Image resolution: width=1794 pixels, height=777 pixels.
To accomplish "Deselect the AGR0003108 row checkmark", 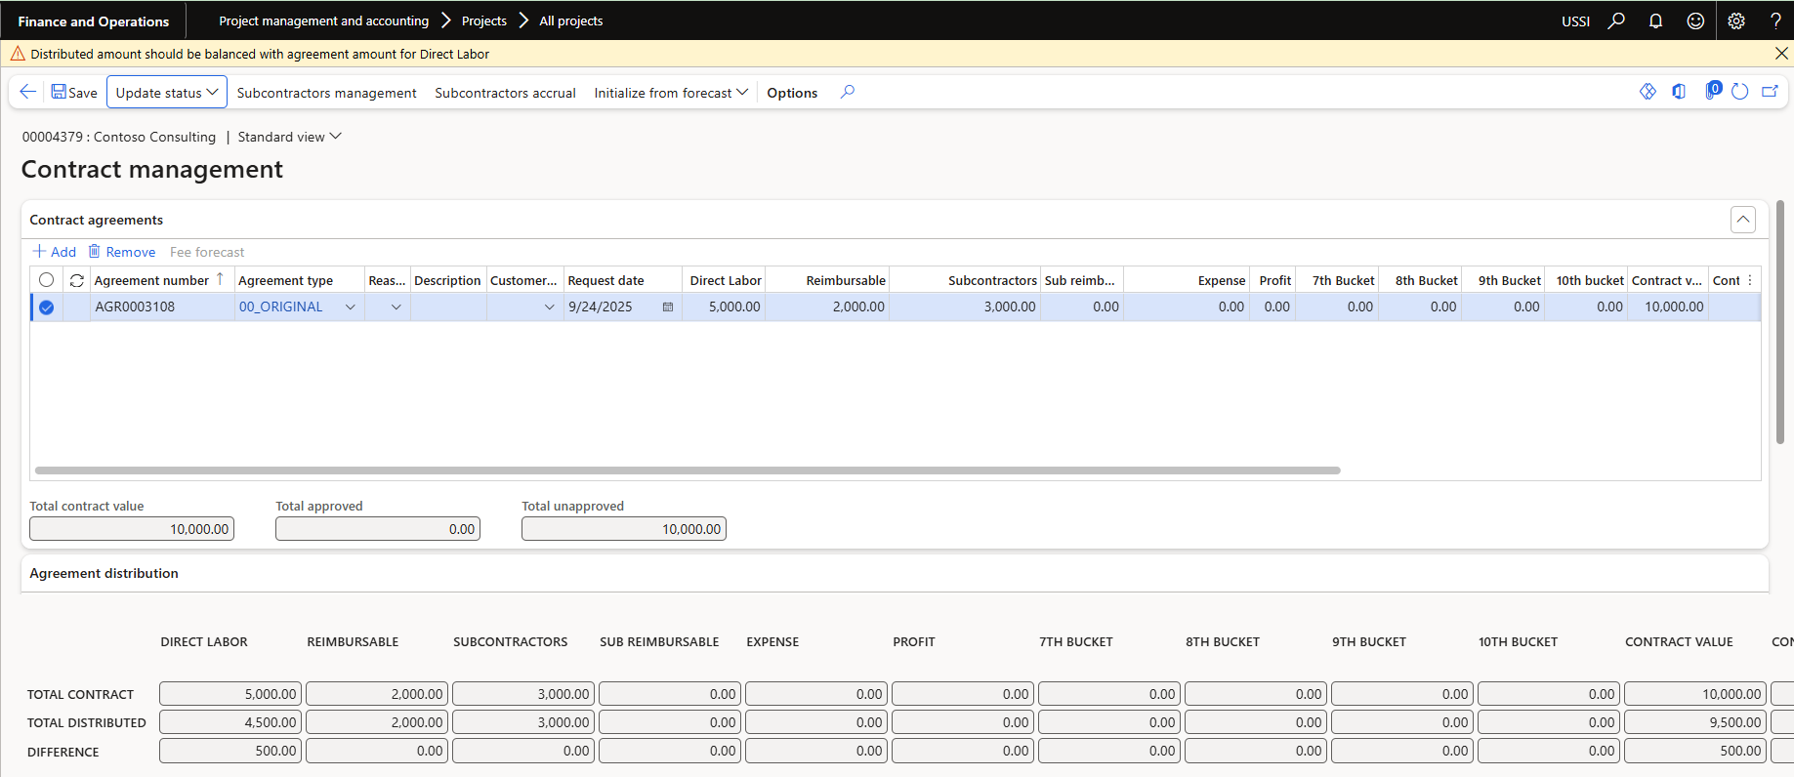I will click(x=46, y=307).
